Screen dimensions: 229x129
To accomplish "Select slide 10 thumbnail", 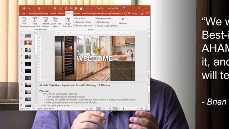I will 28,99.
